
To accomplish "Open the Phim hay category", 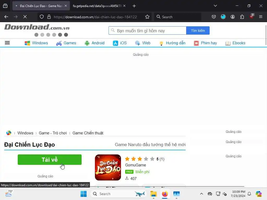I will [205, 43].
